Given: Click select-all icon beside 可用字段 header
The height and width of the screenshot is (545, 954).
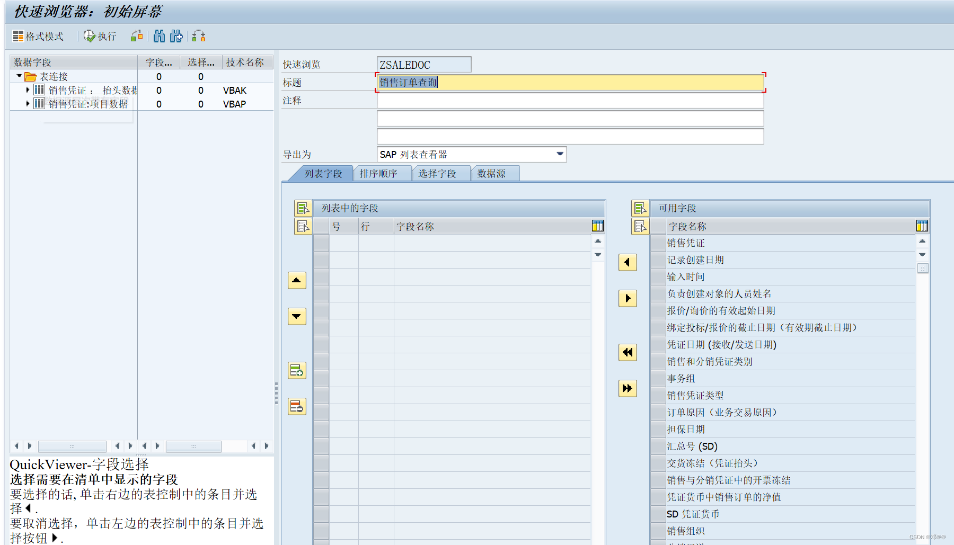Looking at the screenshot, I should pos(640,208).
